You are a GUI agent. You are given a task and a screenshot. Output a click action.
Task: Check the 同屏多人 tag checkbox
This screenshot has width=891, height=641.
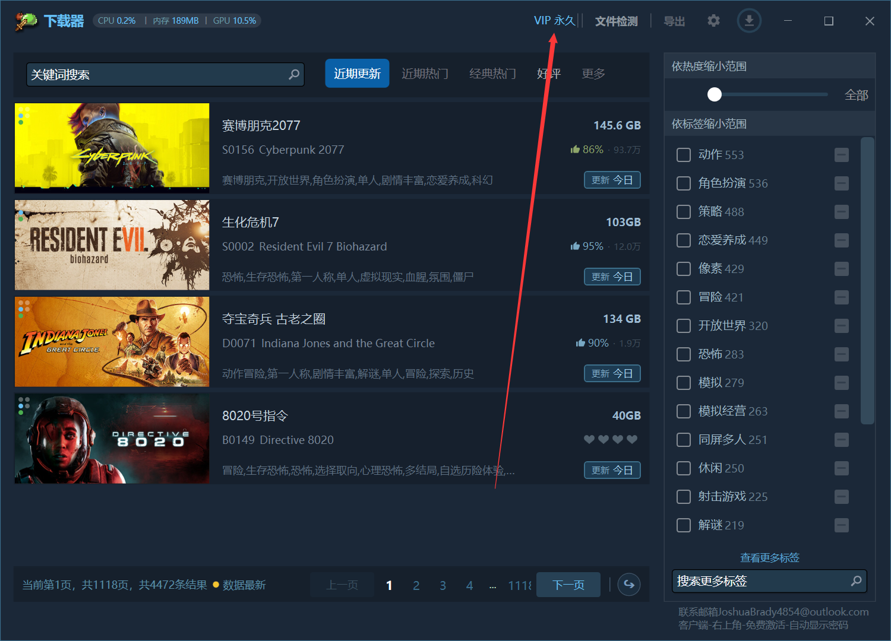(x=684, y=440)
